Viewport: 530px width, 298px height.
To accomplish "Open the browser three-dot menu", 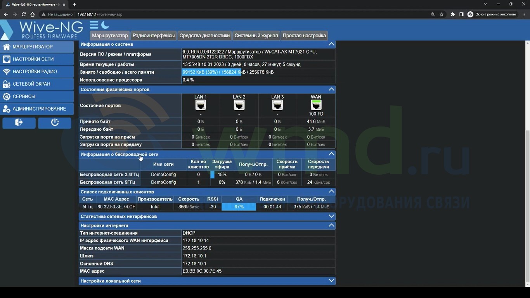I will coord(524,14).
